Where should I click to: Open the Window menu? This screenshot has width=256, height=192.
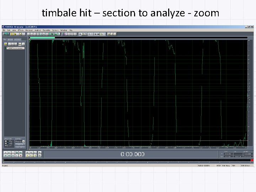[x=64, y=30]
